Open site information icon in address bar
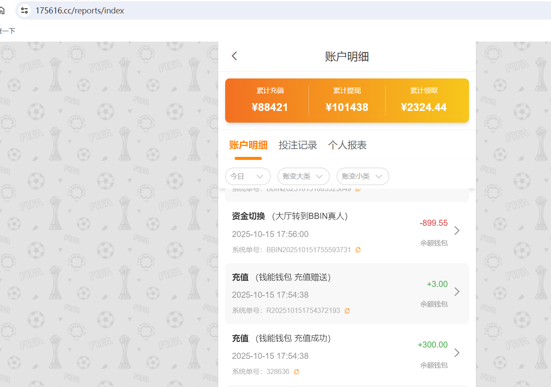 tap(24, 10)
